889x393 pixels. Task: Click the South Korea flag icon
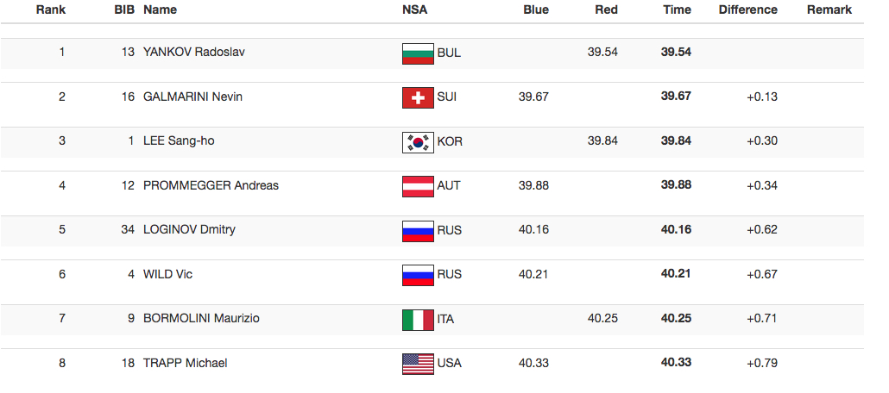[418, 142]
